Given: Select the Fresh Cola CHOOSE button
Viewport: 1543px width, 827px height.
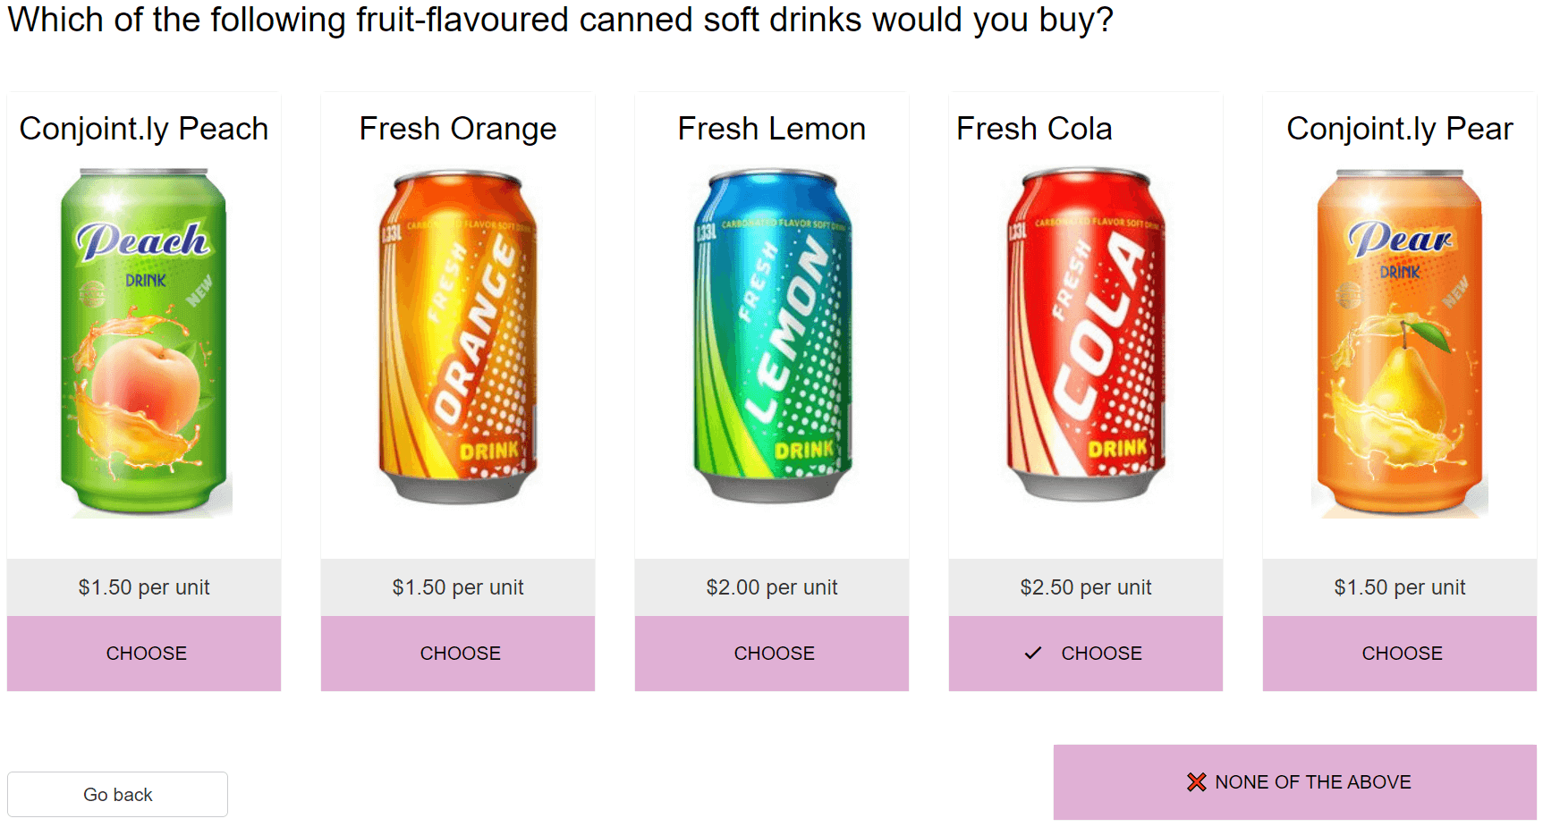Looking at the screenshot, I should coord(1086,654).
